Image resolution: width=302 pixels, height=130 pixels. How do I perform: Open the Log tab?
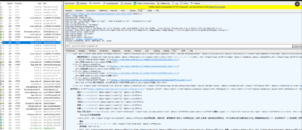175,3
